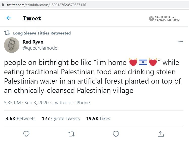Click the Tweet page heading
Viewport: 189px width, 141px height.
coord(32,18)
